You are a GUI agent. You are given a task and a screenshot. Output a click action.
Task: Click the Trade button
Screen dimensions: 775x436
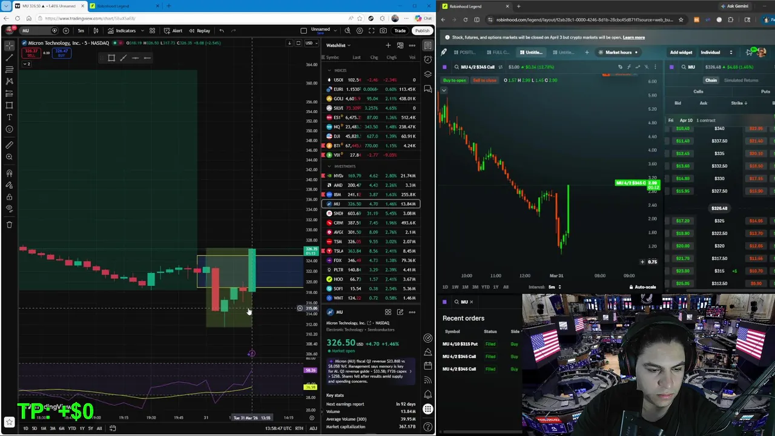coord(400,30)
